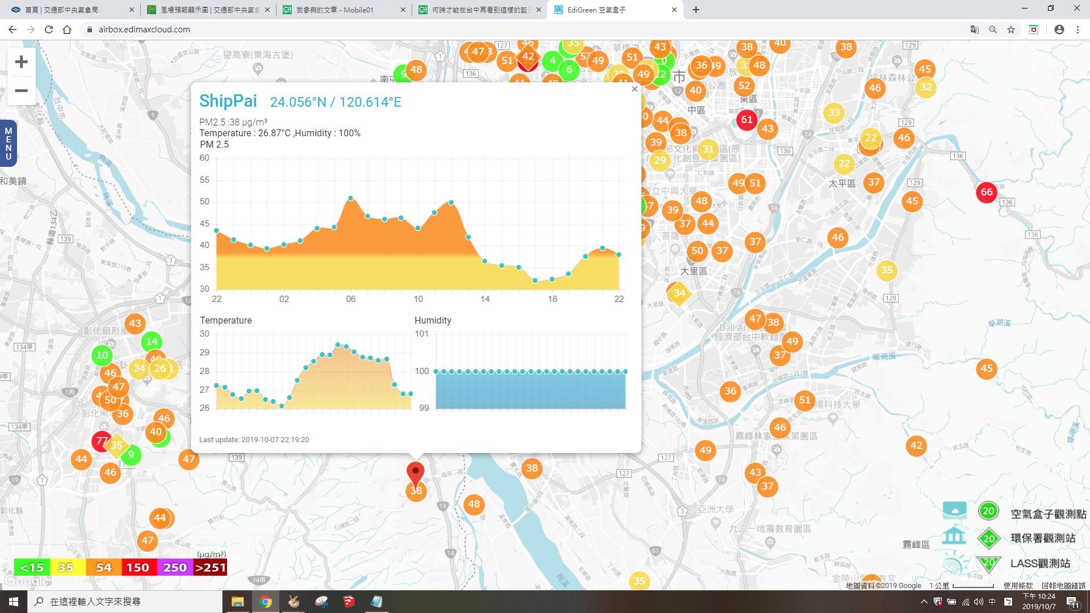Image resolution: width=1090 pixels, height=613 pixels.
Task: Select the yellow 33 sensor marker
Action: pos(833,112)
